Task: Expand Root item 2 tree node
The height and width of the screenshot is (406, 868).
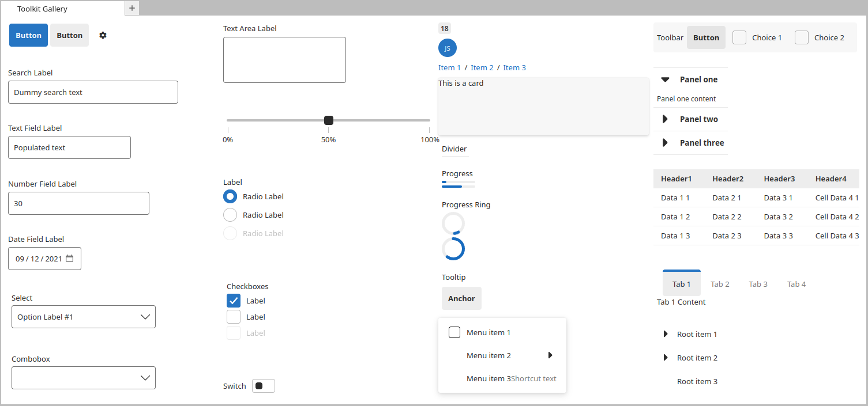Action: [x=666, y=358]
